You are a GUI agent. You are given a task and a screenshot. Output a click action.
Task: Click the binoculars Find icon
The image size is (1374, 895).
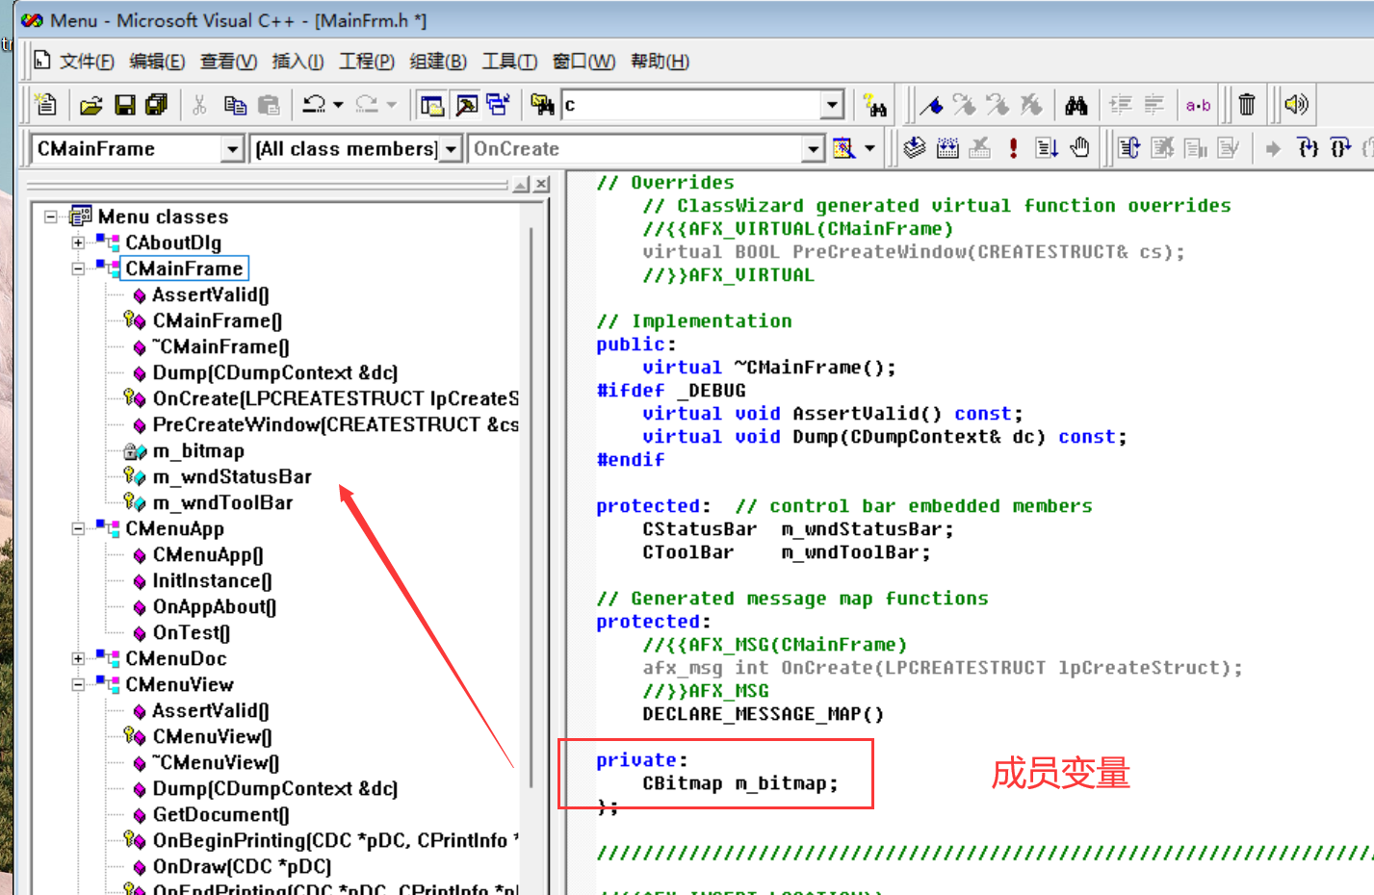[1076, 105]
